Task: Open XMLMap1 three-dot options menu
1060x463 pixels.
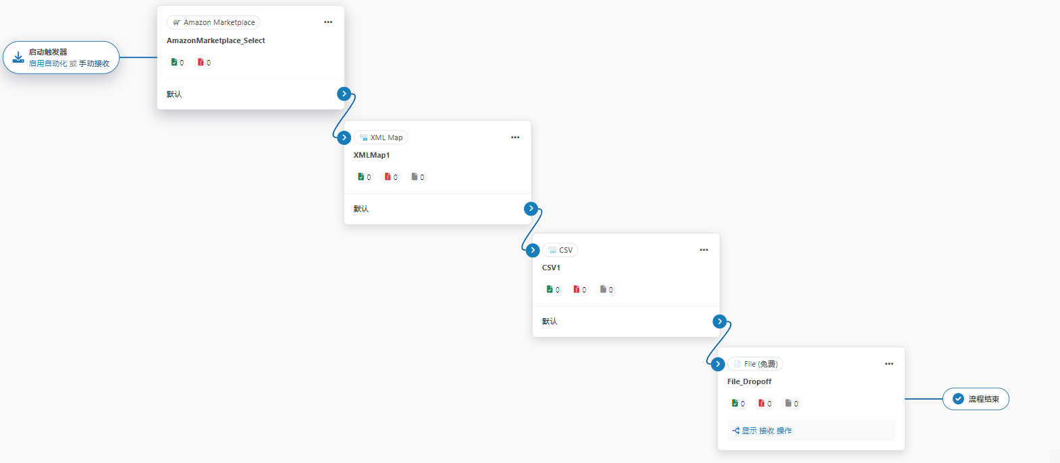Action: point(515,137)
